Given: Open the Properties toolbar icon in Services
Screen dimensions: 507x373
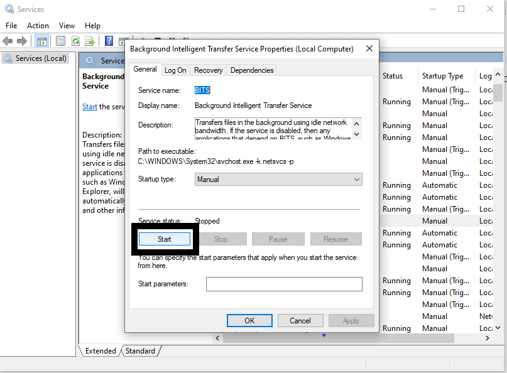Looking at the screenshot, I should click(x=60, y=41).
